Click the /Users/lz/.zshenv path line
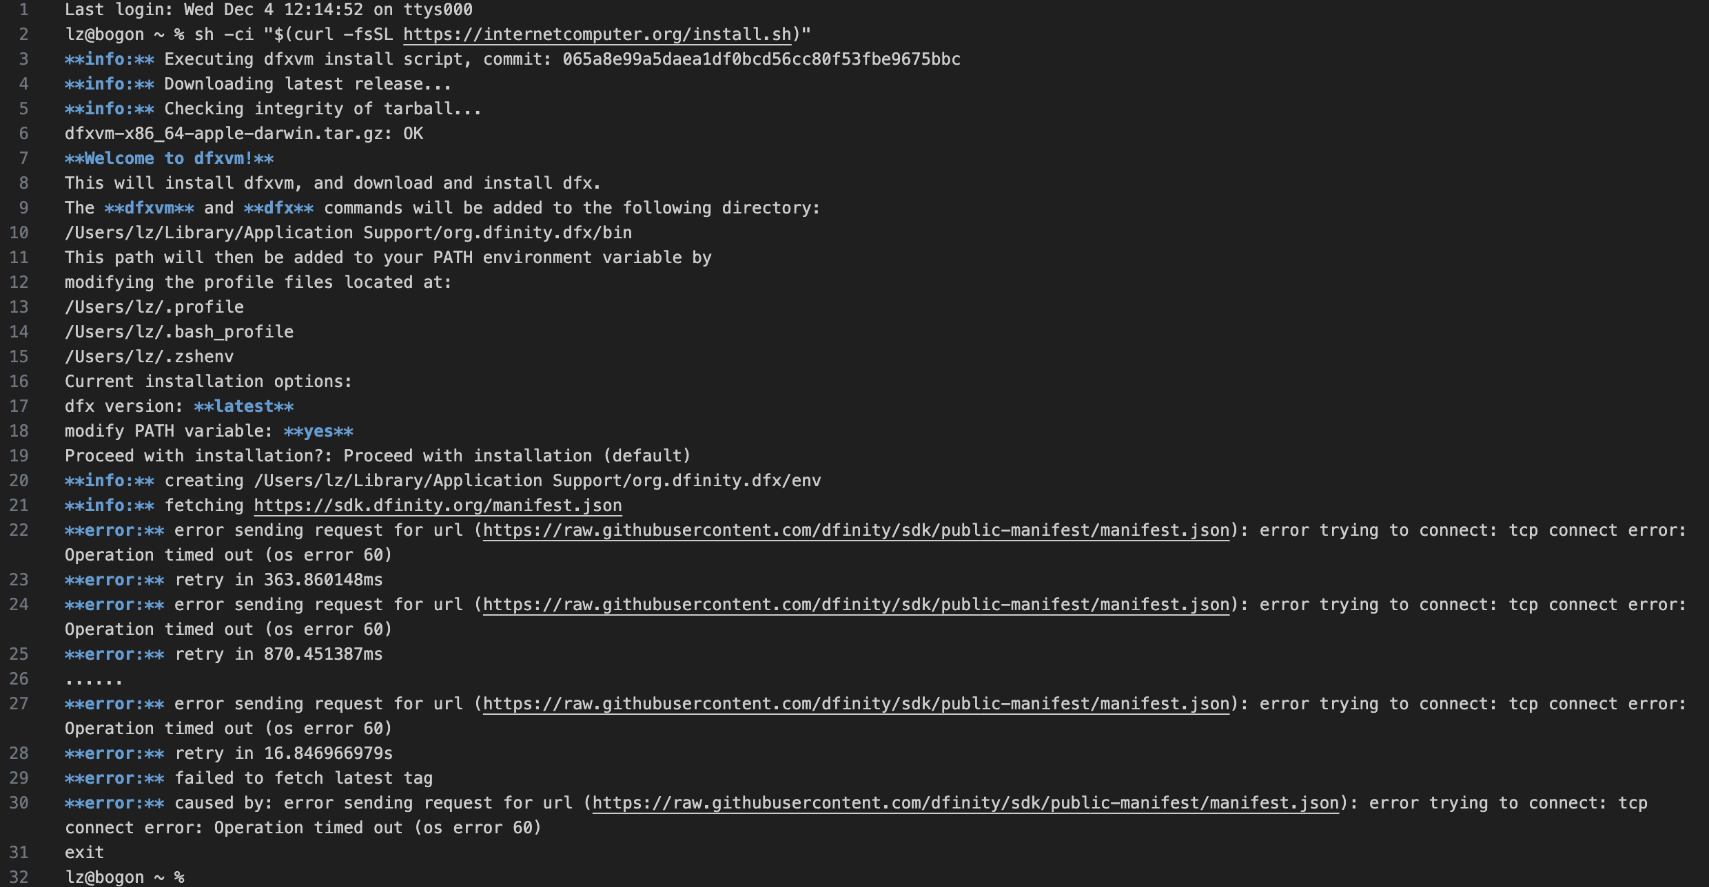The image size is (1709, 887). [x=150, y=357]
